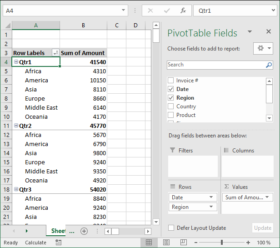Click the zoom slider handle
Screen dimensions: 280x248
tap(222, 243)
